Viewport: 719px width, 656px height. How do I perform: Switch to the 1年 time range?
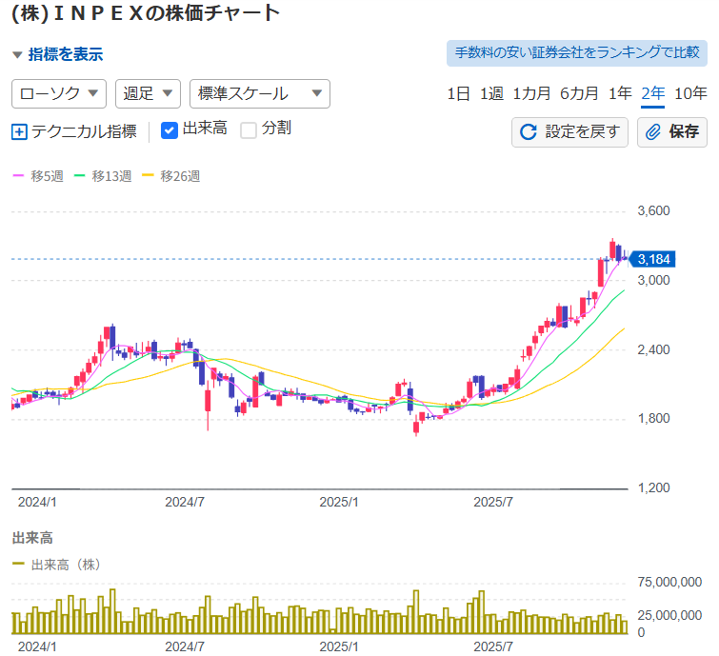point(620,93)
